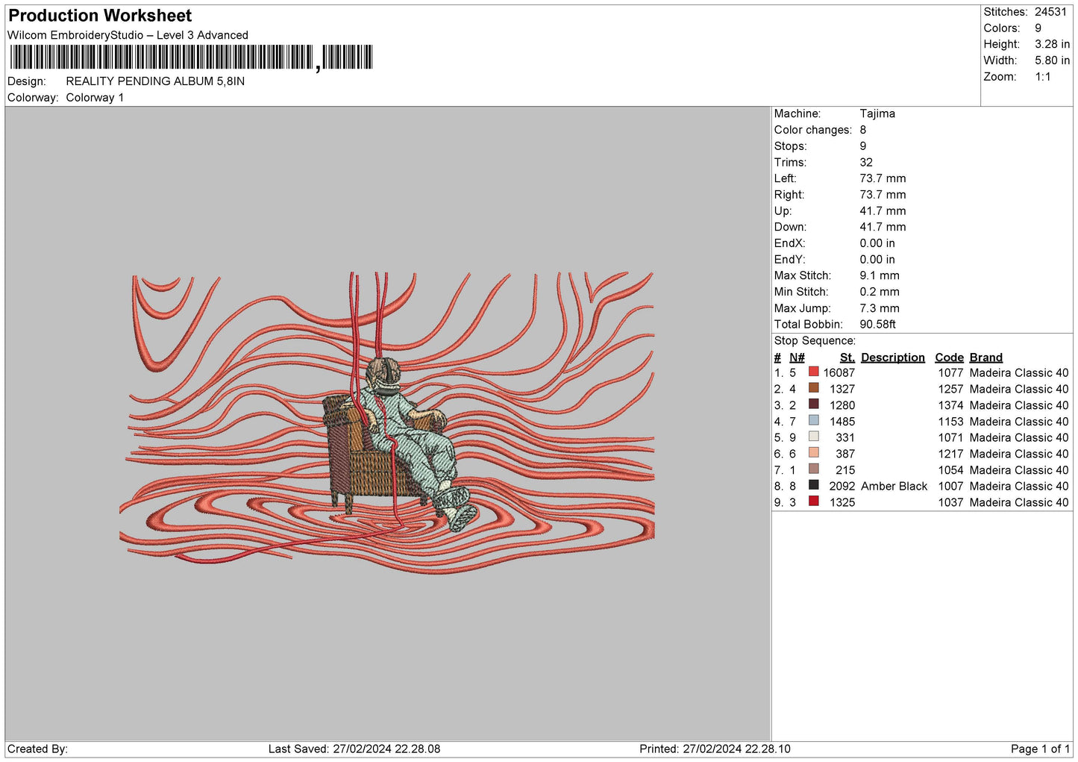
Task: Click the Height value 3.28 in
Action: point(1052,44)
